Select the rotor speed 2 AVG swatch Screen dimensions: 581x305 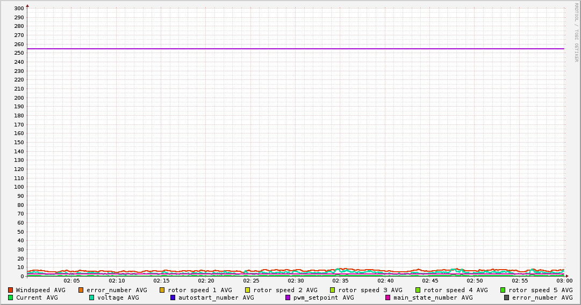(x=248, y=290)
